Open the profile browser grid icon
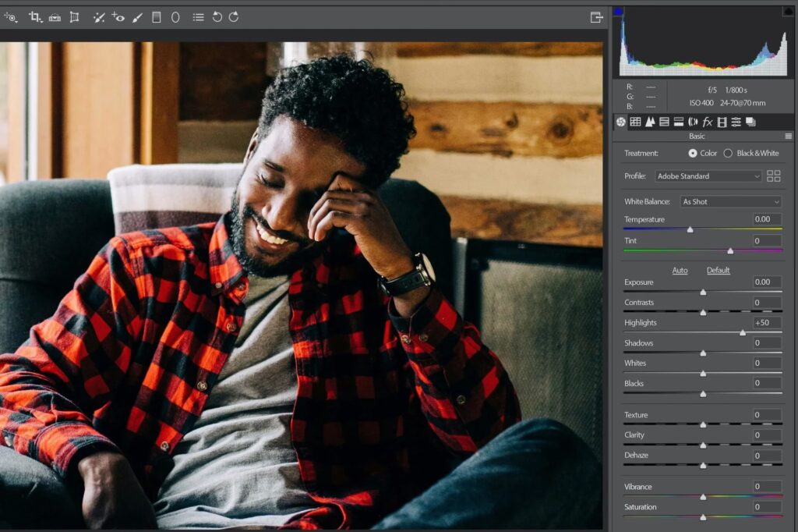Image resolution: width=798 pixels, height=532 pixels. click(x=773, y=176)
